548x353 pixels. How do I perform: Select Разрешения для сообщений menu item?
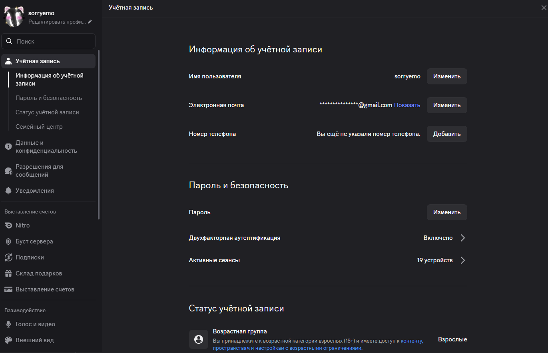pos(48,171)
